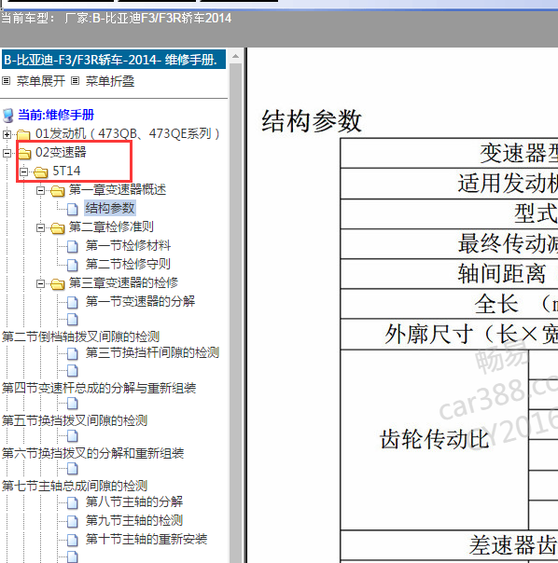
Task: Open 第十节主轴的重新安装 section
Action: point(146,539)
